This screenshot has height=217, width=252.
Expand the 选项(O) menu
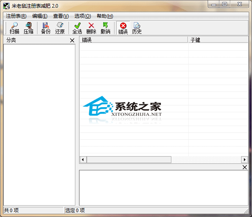(82, 16)
